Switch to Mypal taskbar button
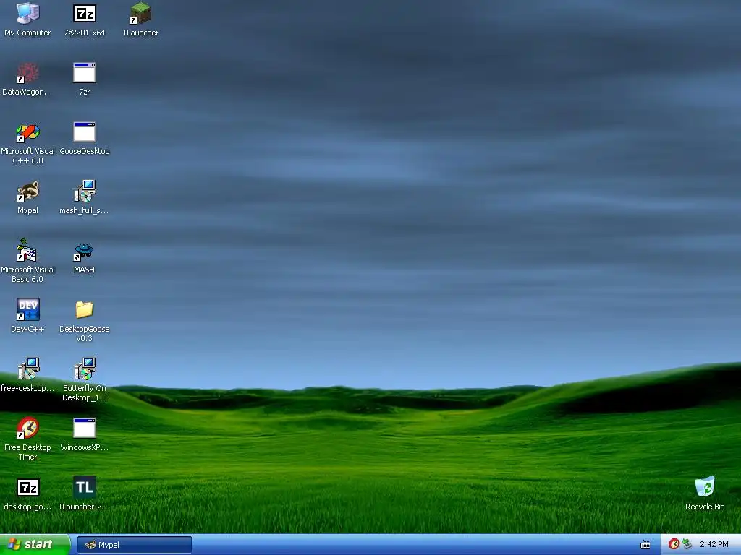 [134, 545]
